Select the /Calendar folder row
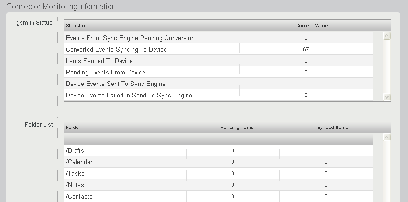Viewport: 408px width, 202px height. (x=79, y=162)
